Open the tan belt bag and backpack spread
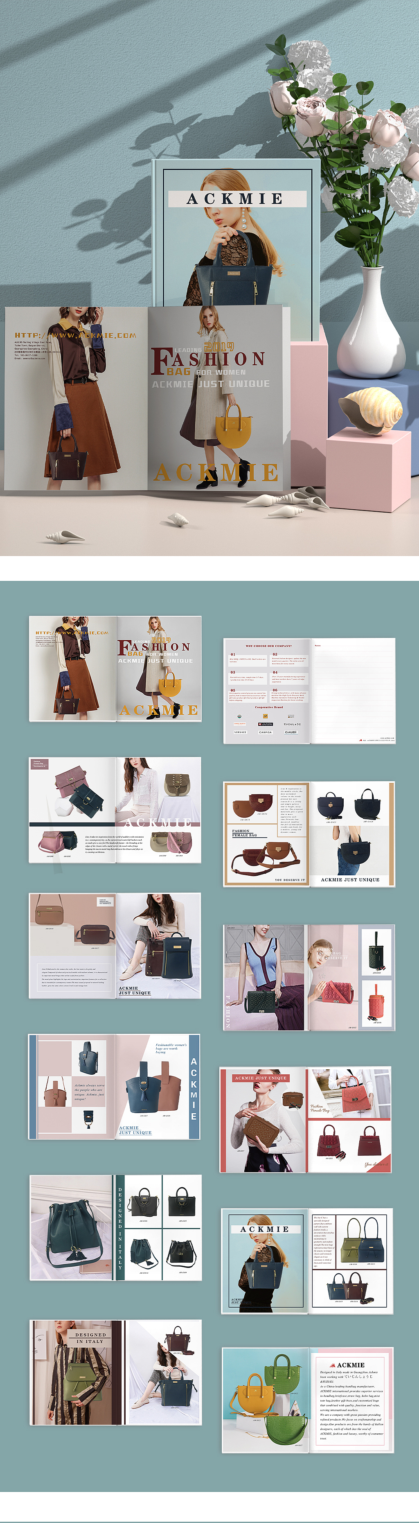The height and width of the screenshot is (1523, 419). [115, 946]
